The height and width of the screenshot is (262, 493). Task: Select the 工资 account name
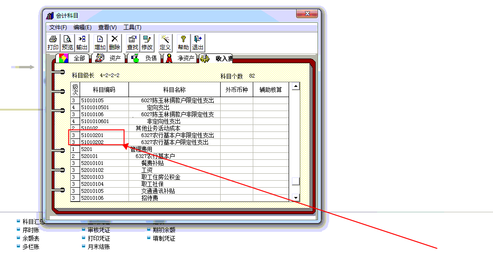pos(147,170)
